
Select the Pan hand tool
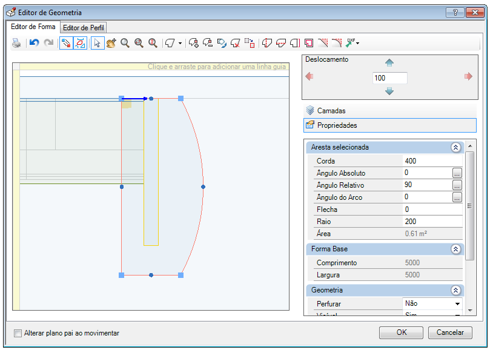tap(111, 43)
